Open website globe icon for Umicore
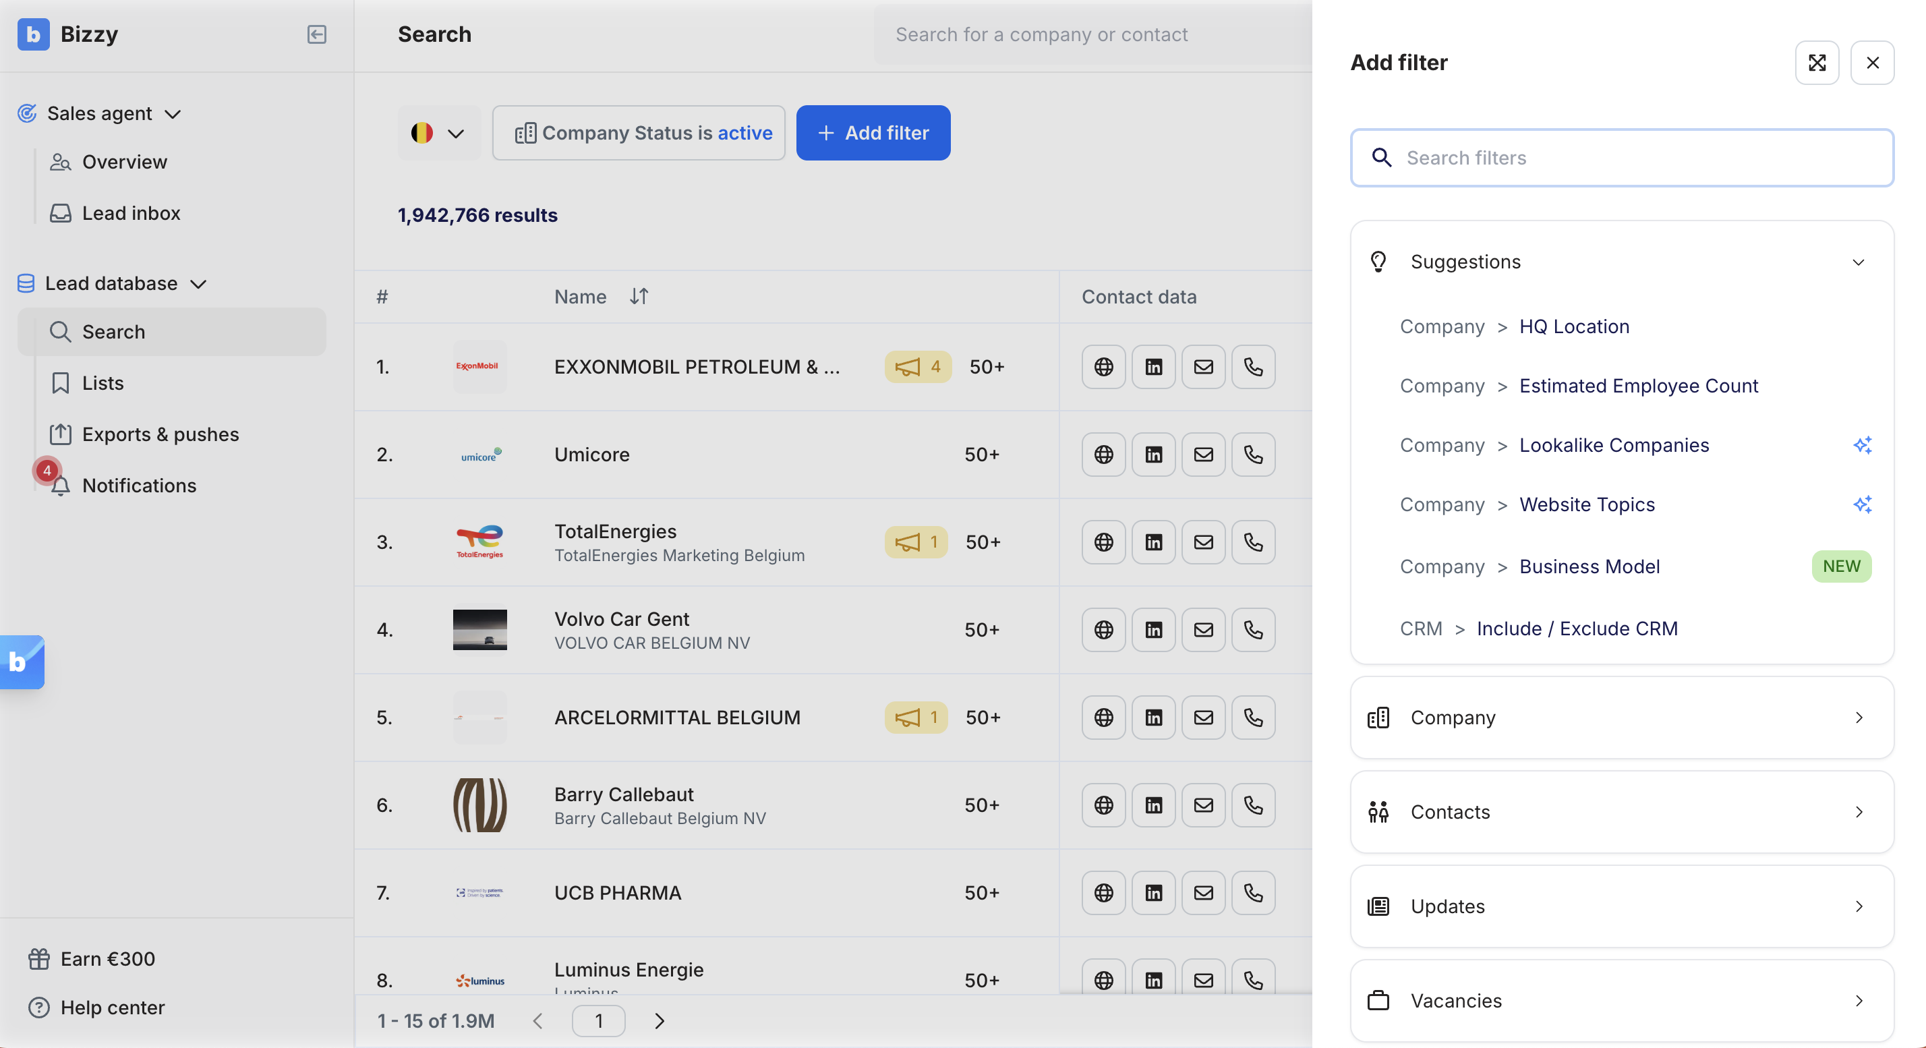The width and height of the screenshot is (1926, 1048). (1103, 455)
